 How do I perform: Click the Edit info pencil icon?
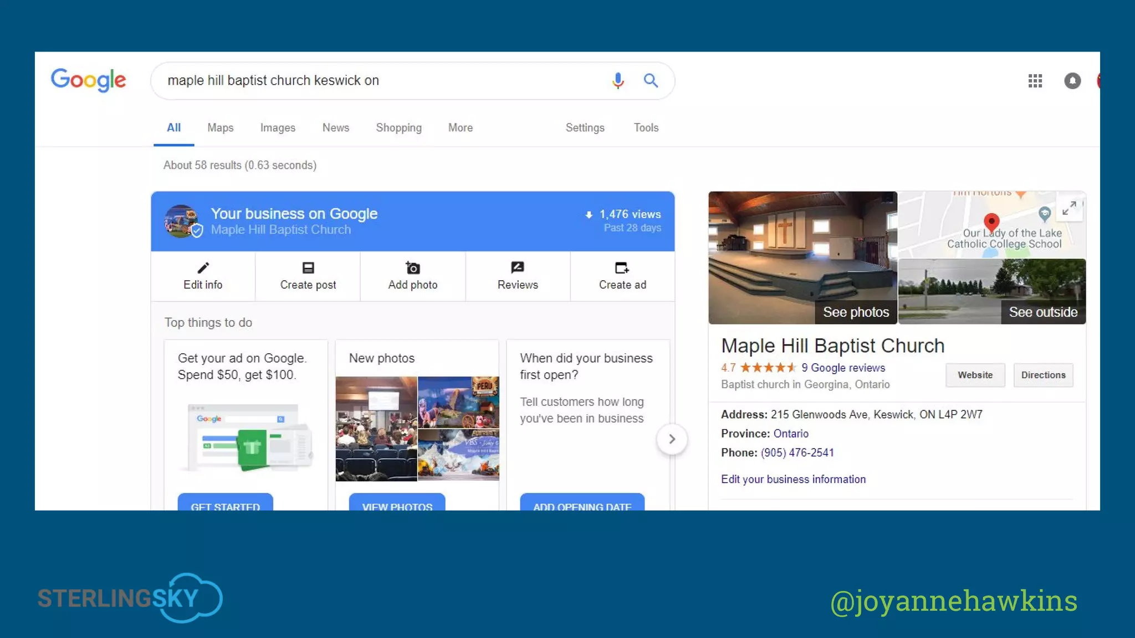coord(203,268)
